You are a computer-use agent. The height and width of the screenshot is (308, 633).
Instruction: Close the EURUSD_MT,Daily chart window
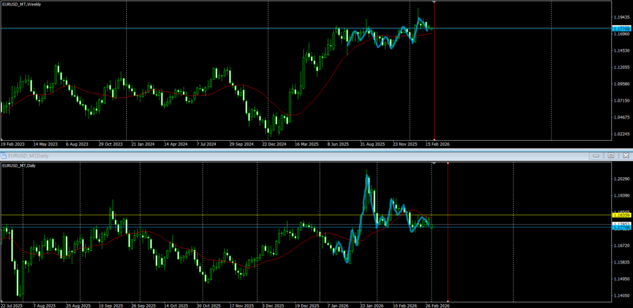tap(625, 156)
